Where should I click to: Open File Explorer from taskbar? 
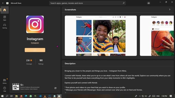click(x=16, y=96)
